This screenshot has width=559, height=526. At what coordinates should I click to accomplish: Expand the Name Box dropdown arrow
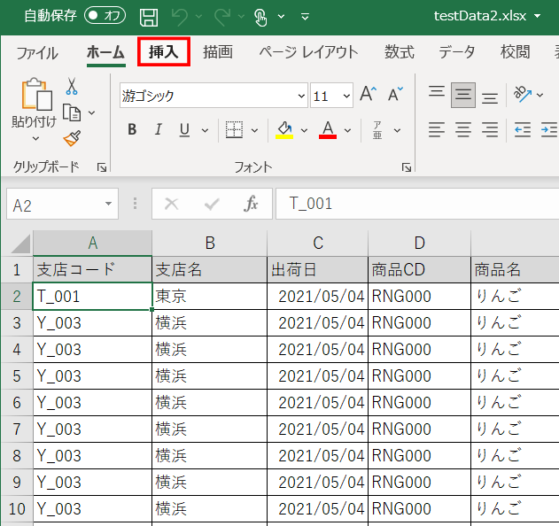pyautogui.click(x=108, y=205)
